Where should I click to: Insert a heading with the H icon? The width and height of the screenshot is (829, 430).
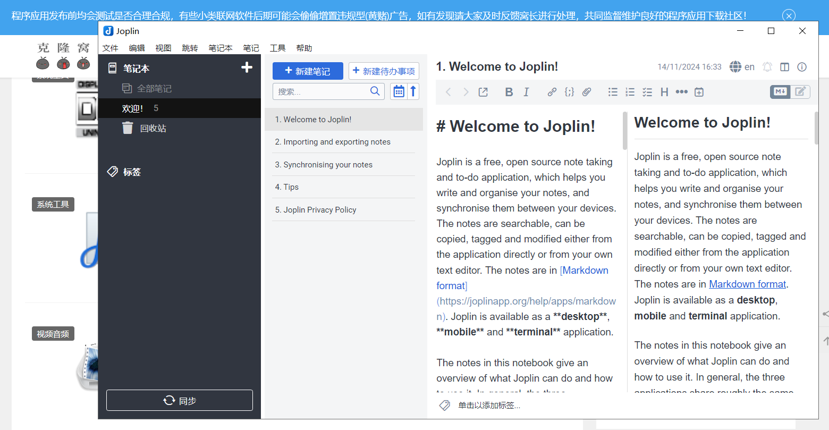click(x=664, y=92)
